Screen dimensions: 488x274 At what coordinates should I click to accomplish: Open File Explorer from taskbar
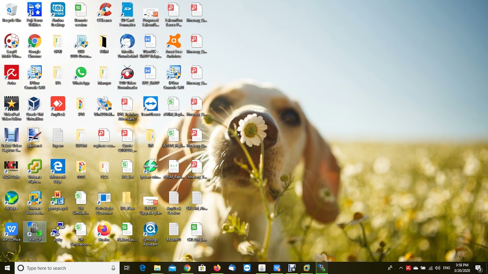point(157,268)
